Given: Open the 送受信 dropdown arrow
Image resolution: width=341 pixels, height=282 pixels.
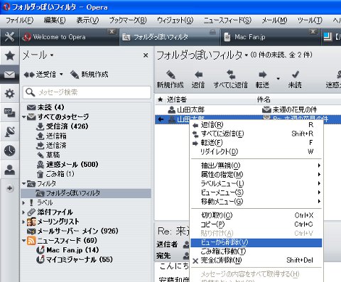Looking at the screenshot, I should coord(61,75).
